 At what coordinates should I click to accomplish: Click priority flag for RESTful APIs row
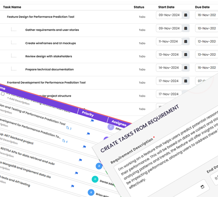(x=76, y=173)
